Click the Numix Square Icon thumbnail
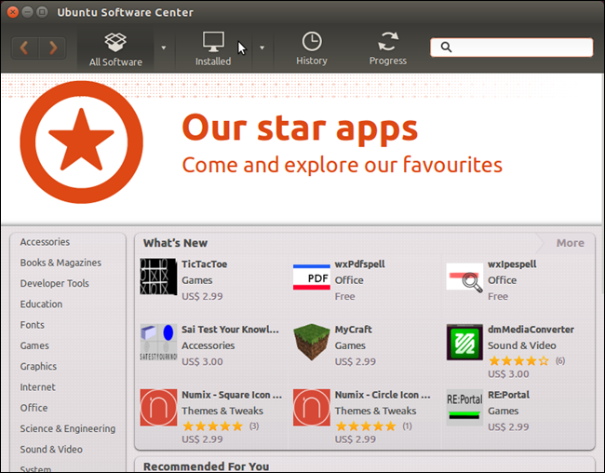The image size is (605, 473). point(158,408)
